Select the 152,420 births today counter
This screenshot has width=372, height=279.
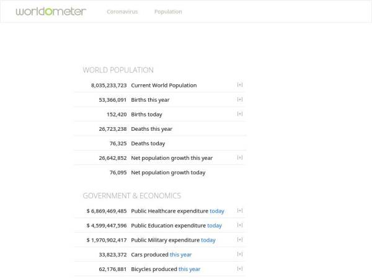pyautogui.click(x=117, y=114)
